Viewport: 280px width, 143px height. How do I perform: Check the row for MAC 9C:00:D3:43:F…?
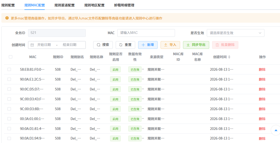tap(9, 99)
